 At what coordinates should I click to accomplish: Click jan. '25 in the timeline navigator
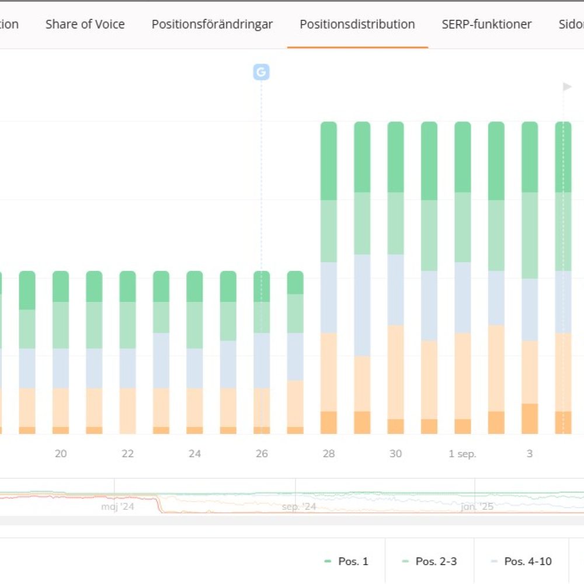tap(477, 506)
